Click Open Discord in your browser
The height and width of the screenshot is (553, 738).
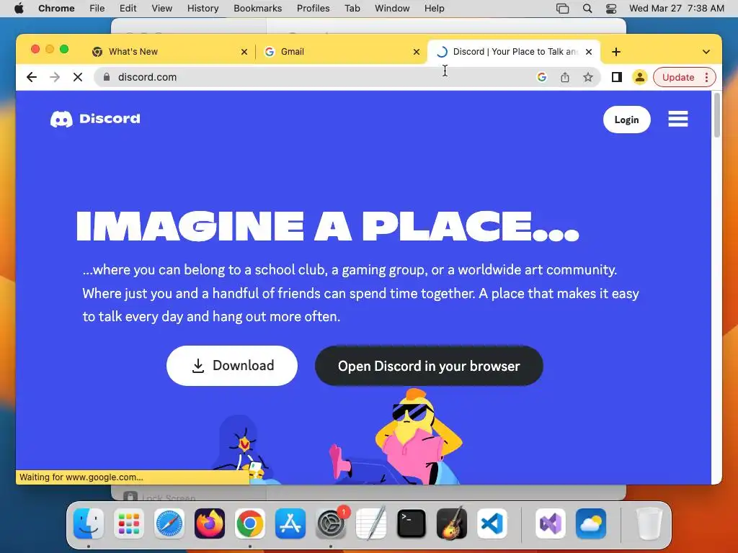(x=429, y=366)
